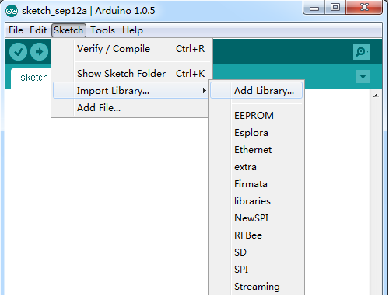Click the Upload arrow toolbar icon

[39, 52]
